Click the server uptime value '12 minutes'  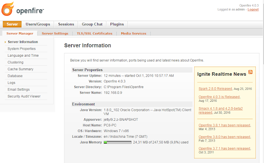[x=112, y=76]
